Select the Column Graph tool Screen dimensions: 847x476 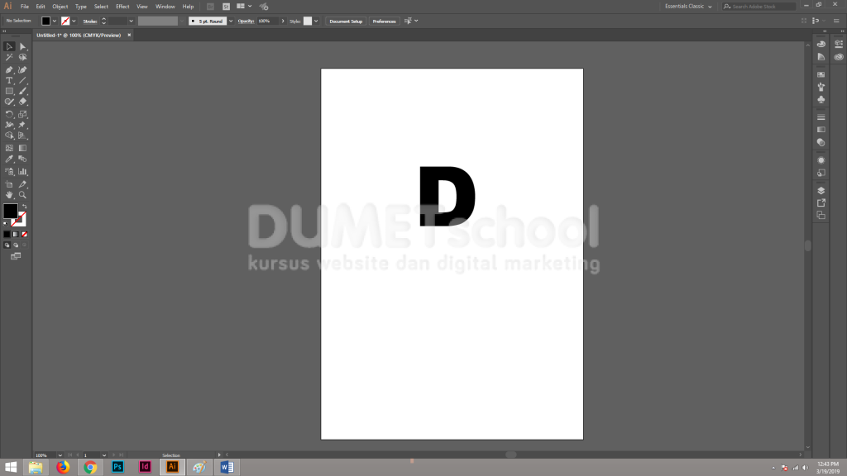pyautogui.click(x=22, y=172)
